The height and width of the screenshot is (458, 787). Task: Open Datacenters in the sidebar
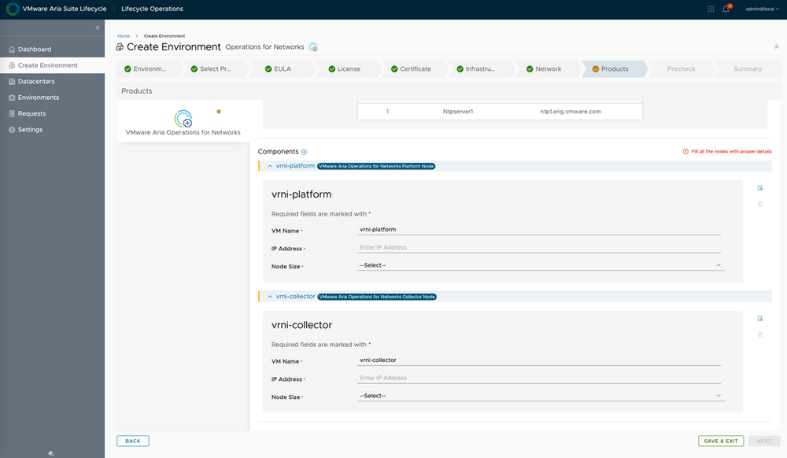(36, 81)
